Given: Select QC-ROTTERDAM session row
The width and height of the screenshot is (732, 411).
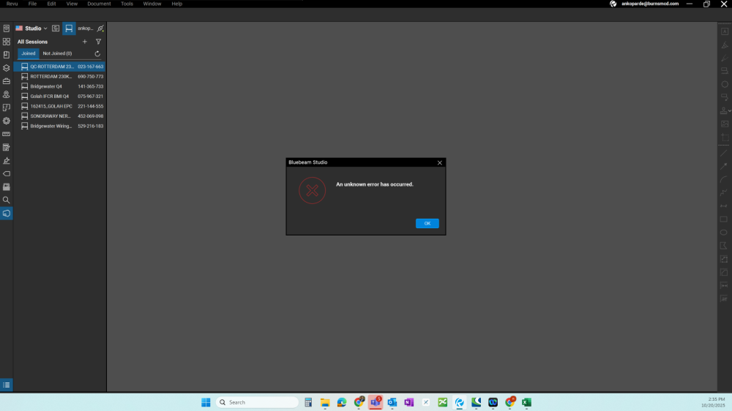Looking at the screenshot, I should click(59, 67).
